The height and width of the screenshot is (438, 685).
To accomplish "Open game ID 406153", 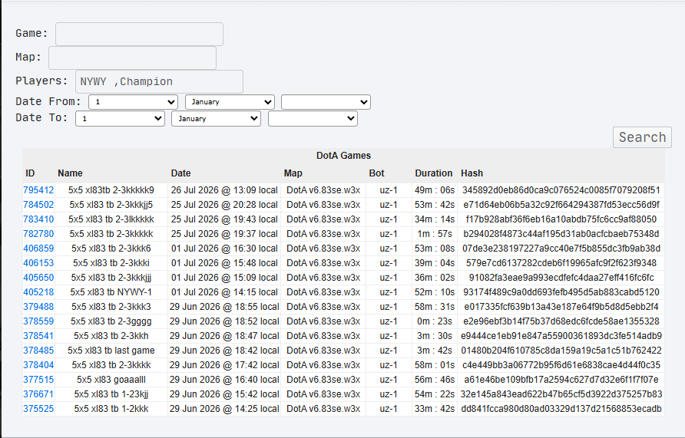I will (x=38, y=263).
